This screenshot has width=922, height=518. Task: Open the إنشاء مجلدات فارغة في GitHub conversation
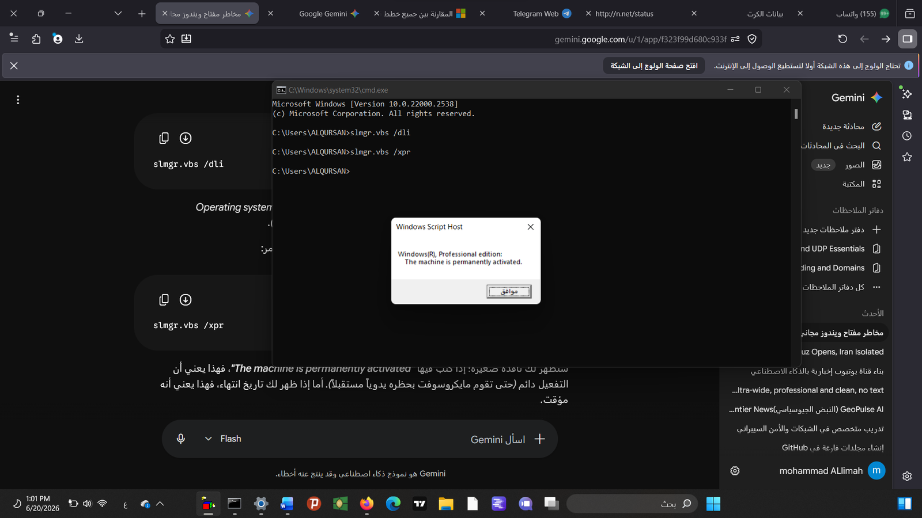pos(833,448)
